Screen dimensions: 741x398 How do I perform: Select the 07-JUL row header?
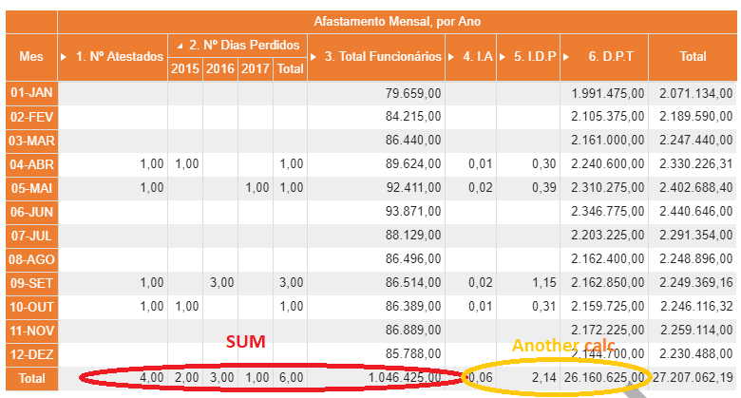(x=31, y=236)
